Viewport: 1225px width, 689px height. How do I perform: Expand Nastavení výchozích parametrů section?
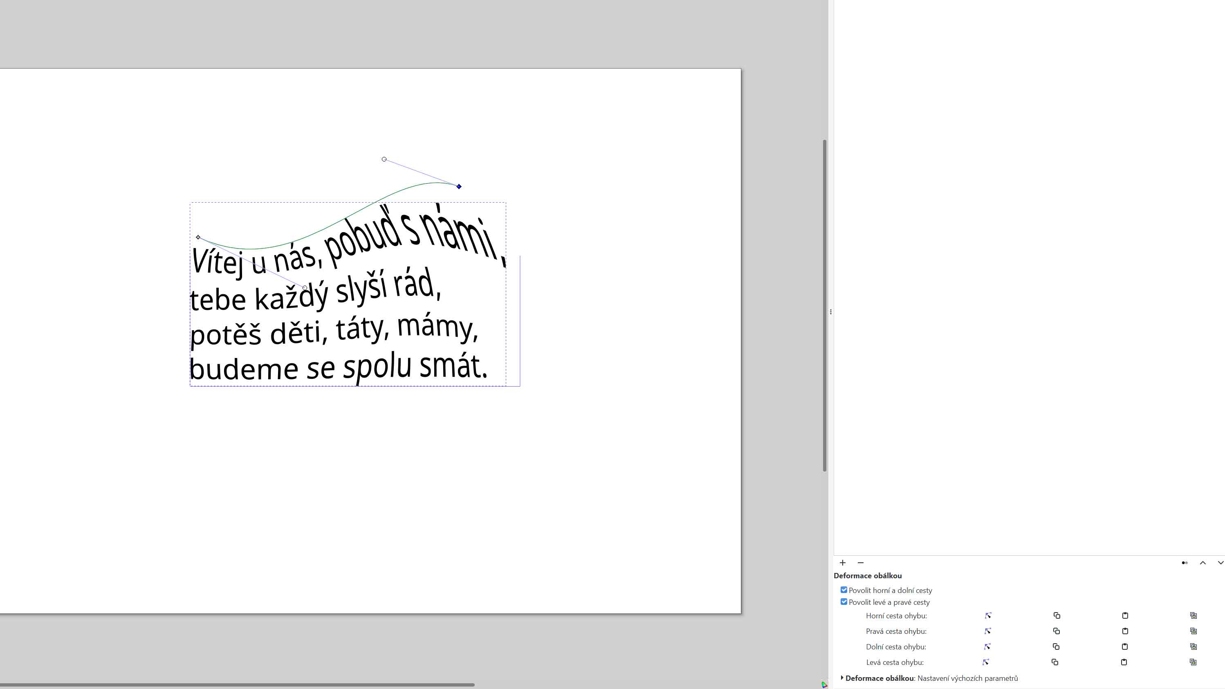click(842, 678)
